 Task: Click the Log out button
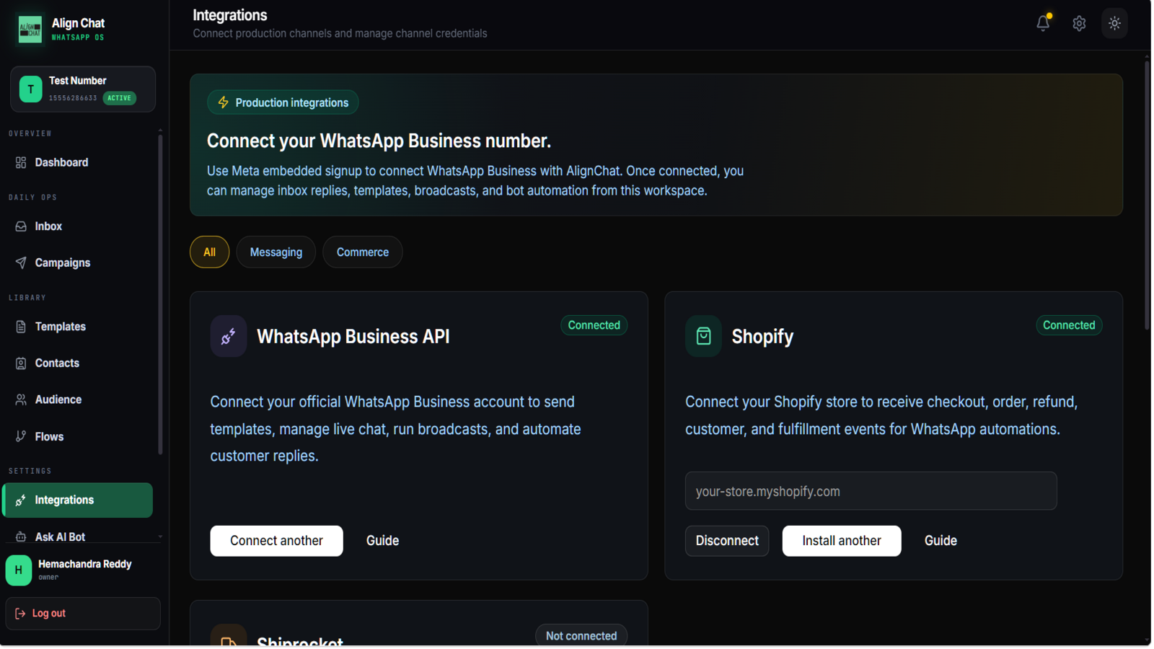(83, 614)
